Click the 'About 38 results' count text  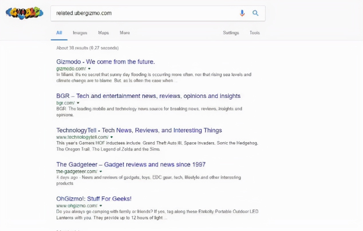[x=87, y=48]
